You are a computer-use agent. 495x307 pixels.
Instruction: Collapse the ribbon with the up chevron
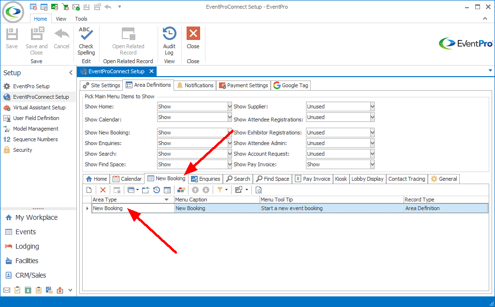[485, 19]
